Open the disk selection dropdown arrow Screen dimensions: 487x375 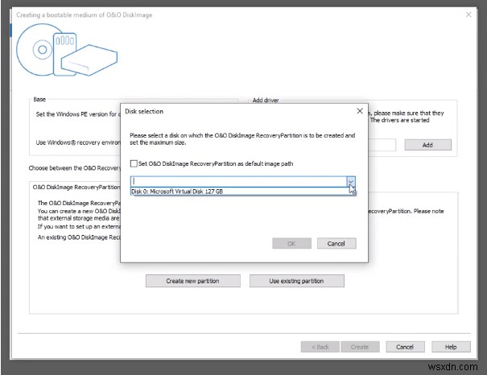coord(351,182)
